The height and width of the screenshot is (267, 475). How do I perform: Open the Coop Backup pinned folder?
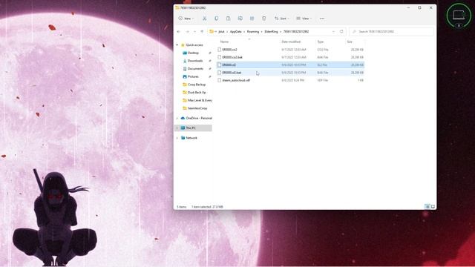(x=196, y=85)
